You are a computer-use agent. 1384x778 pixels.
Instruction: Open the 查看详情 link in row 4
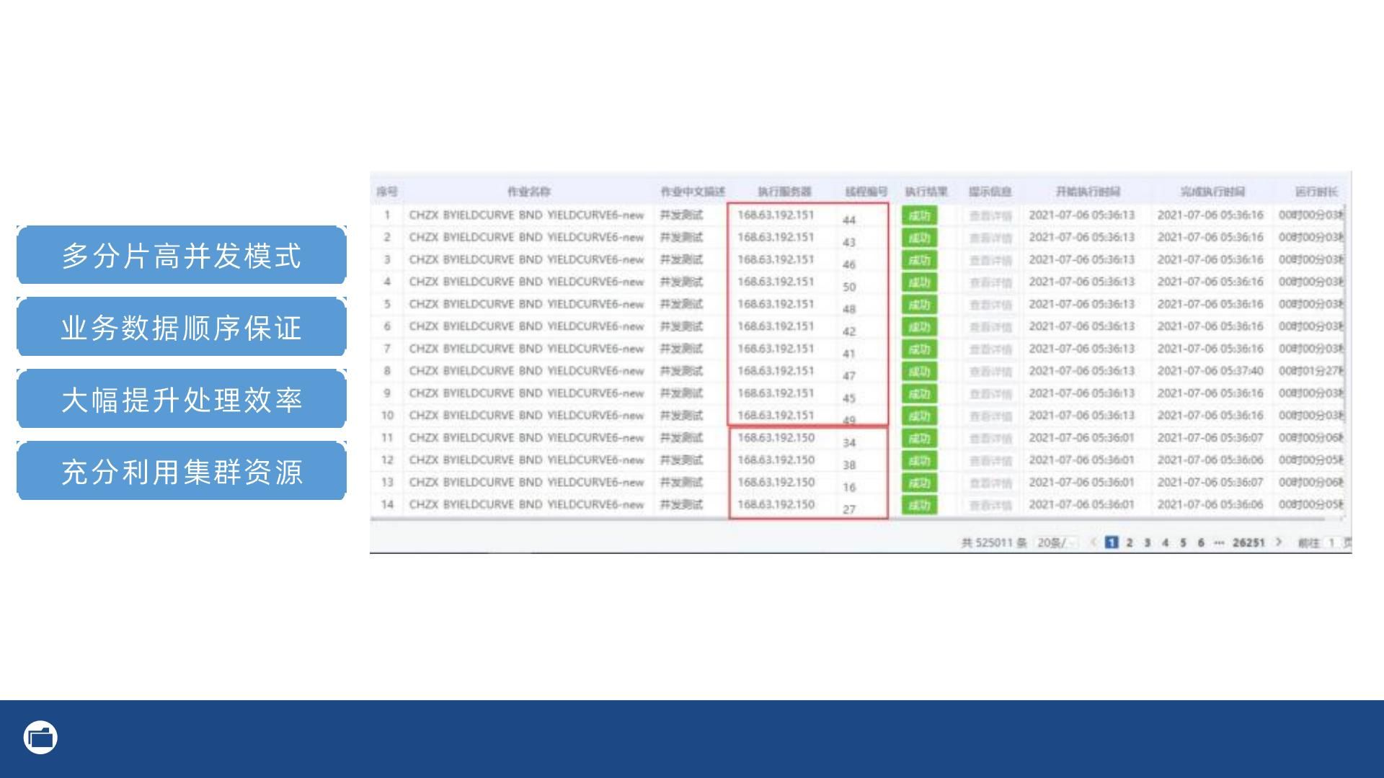tap(990, 282)
